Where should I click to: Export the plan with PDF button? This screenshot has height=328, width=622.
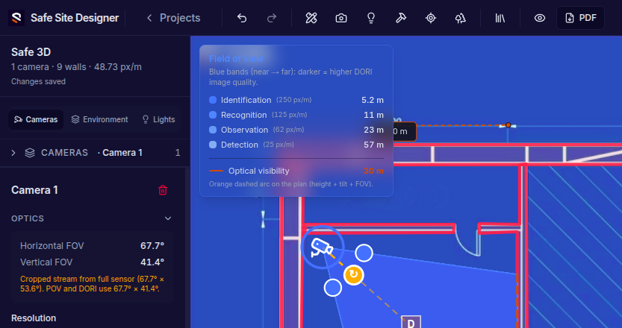[580, 18]
